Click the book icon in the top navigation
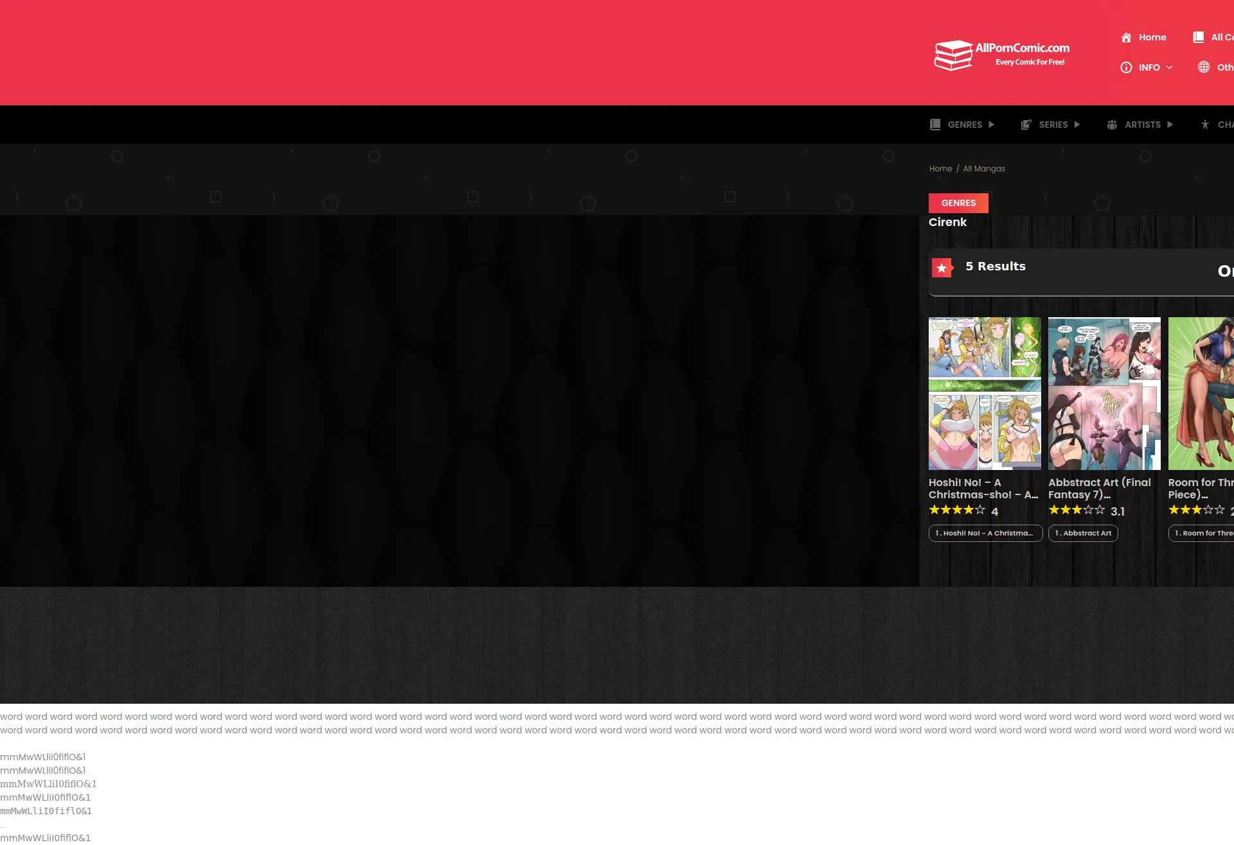 pyautogui.click(x=1198, y=37)
